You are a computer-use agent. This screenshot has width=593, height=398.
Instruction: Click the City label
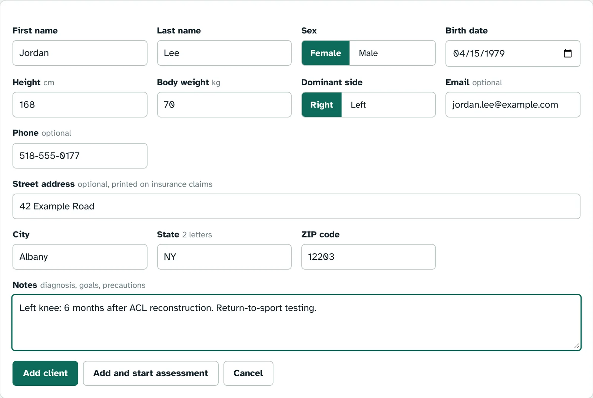[21, 234]
